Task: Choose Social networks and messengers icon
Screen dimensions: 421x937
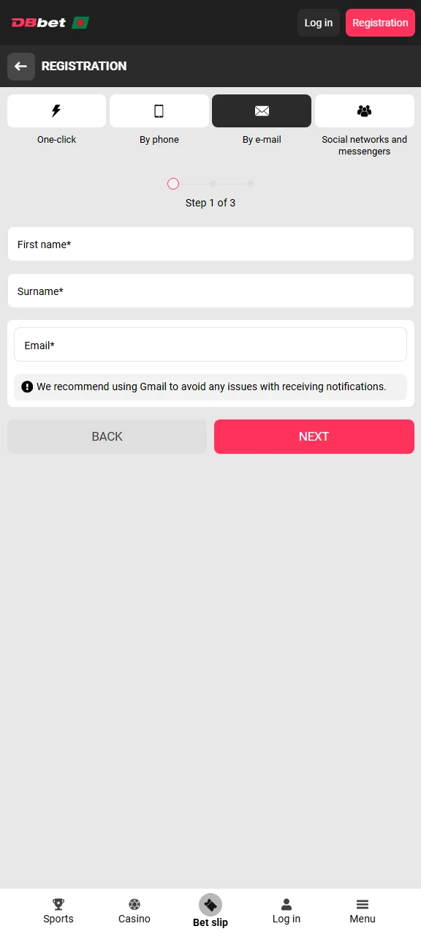Action: tap(364, 110)
